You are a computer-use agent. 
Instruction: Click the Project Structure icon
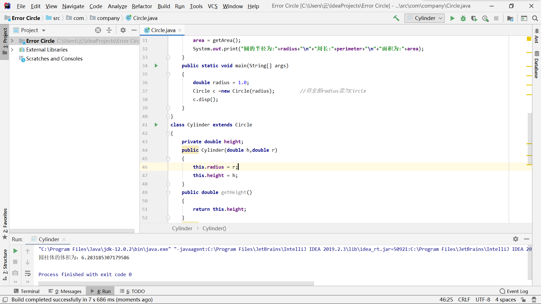510,18
